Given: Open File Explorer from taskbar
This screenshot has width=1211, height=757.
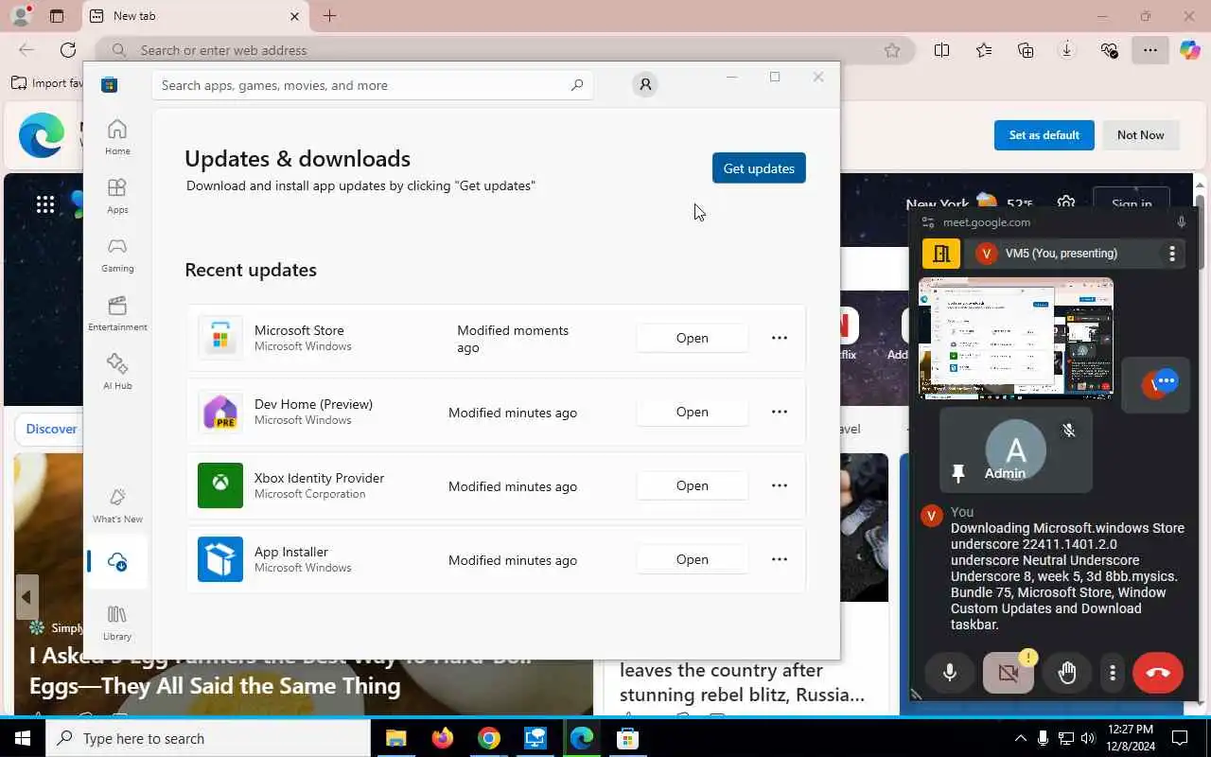Looking at the screenshot, I should [x=395, y=738].
